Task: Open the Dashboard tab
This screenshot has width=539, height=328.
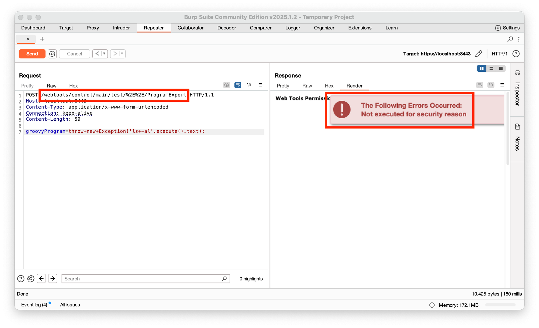Action: 33,28
